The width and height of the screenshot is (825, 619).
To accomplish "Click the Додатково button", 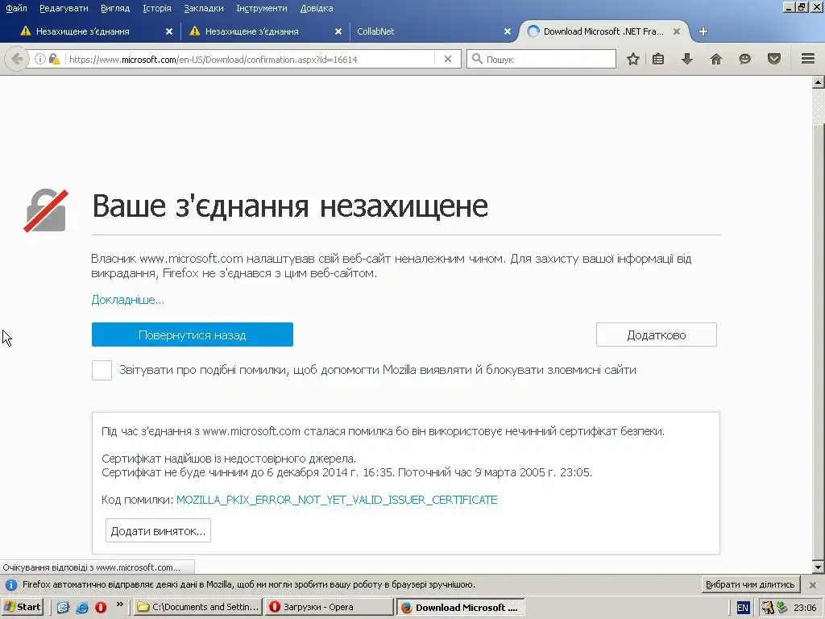I will [656, 334].
